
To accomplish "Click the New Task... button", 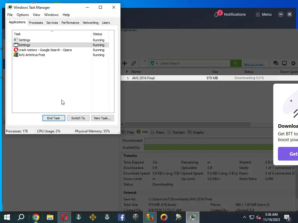I will tap(103, 118).
